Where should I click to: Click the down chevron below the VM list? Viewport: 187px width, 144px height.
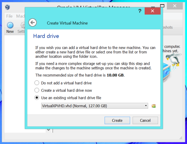point(49,130)
